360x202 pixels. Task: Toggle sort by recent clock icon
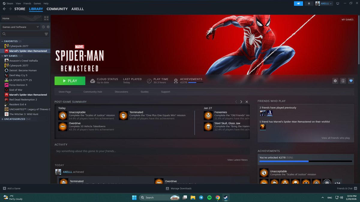tap(43, 27)
